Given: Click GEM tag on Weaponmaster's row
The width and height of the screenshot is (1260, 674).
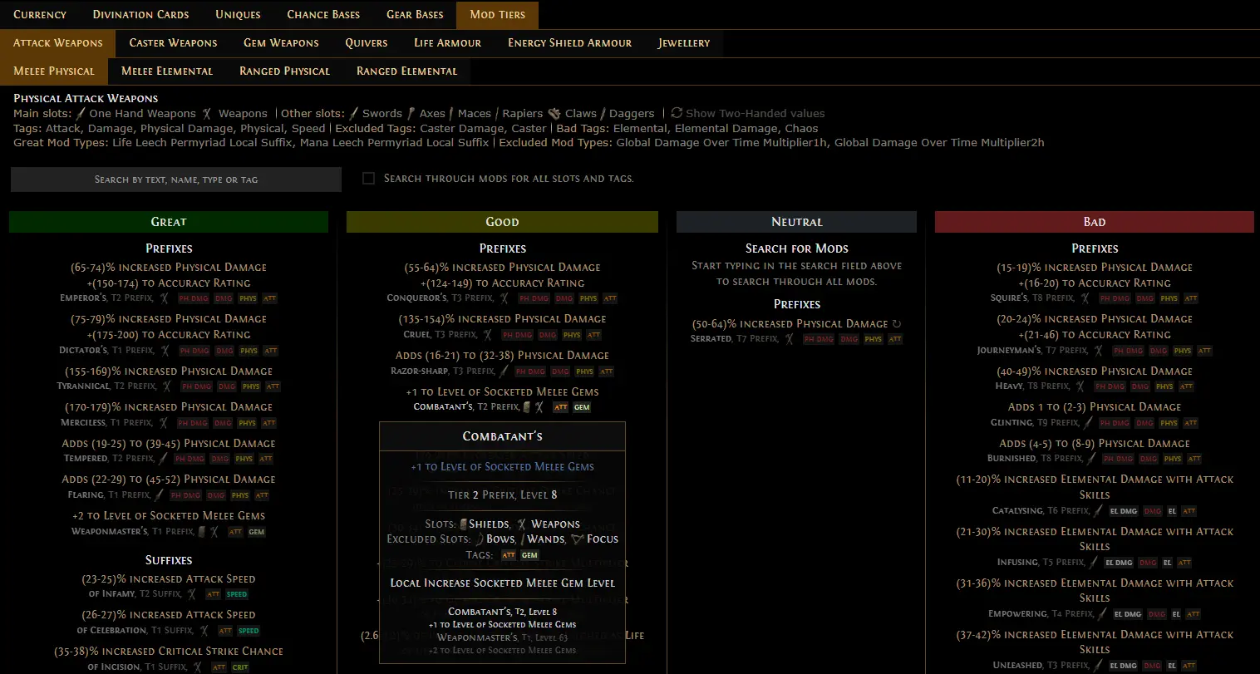Looking at the screenshot, I should tap(257, 532).
